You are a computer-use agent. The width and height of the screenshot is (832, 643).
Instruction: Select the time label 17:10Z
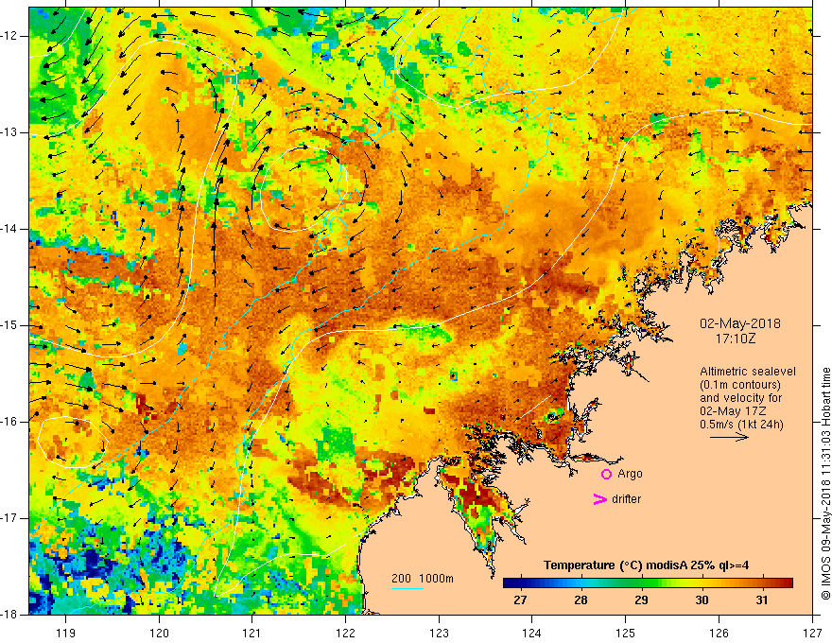click(x=736, y=338)
